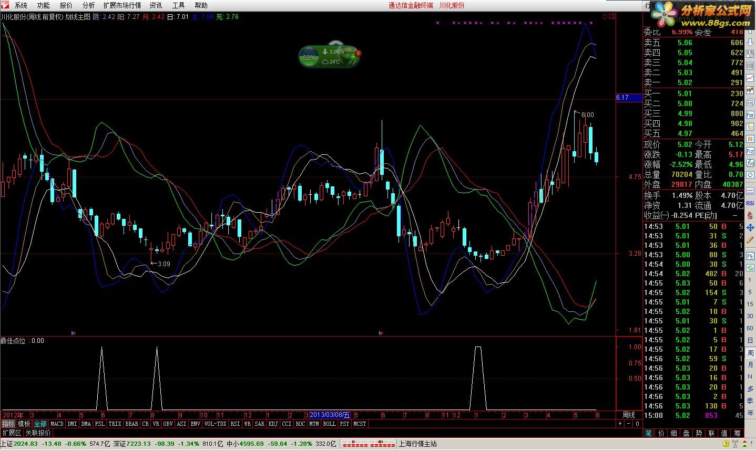756x451 pixels.
Task: Click the traffic light status icon
Action: pos(744,444)
